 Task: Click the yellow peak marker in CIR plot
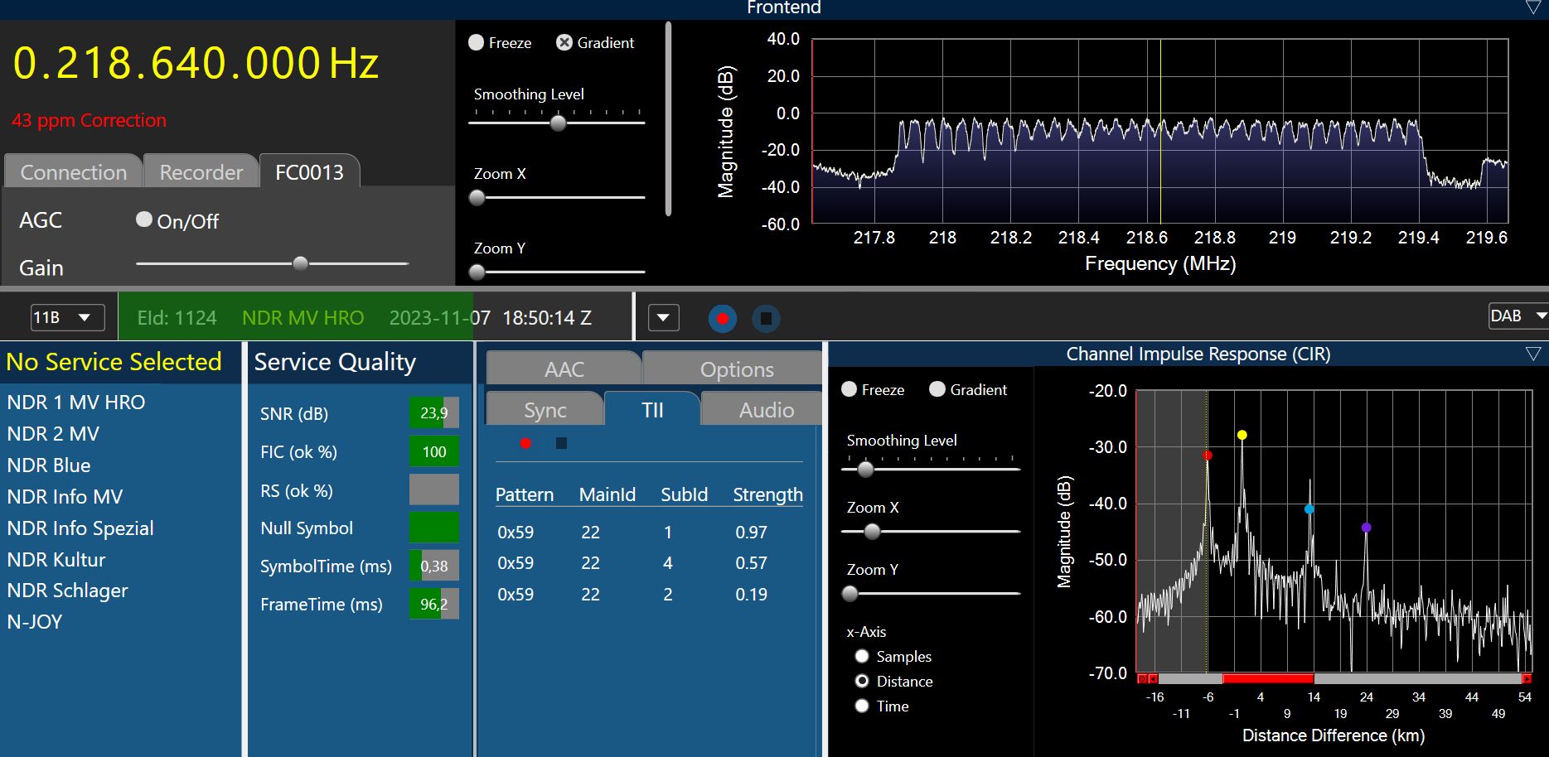pyautogui.click(x=1242, y=435)
